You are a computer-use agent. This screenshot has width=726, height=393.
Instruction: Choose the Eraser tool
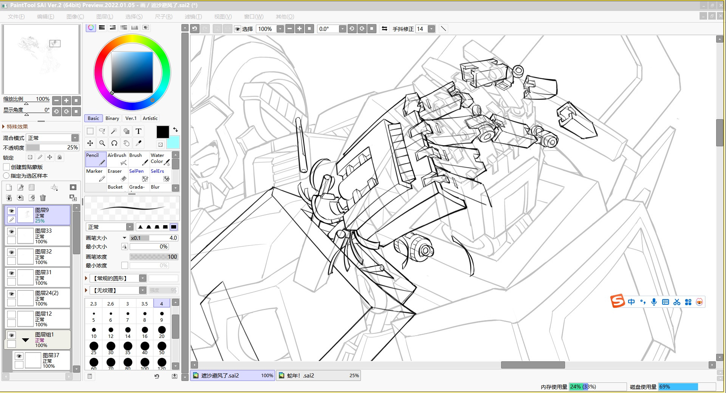pyautogui.click(x=117, y=175)
